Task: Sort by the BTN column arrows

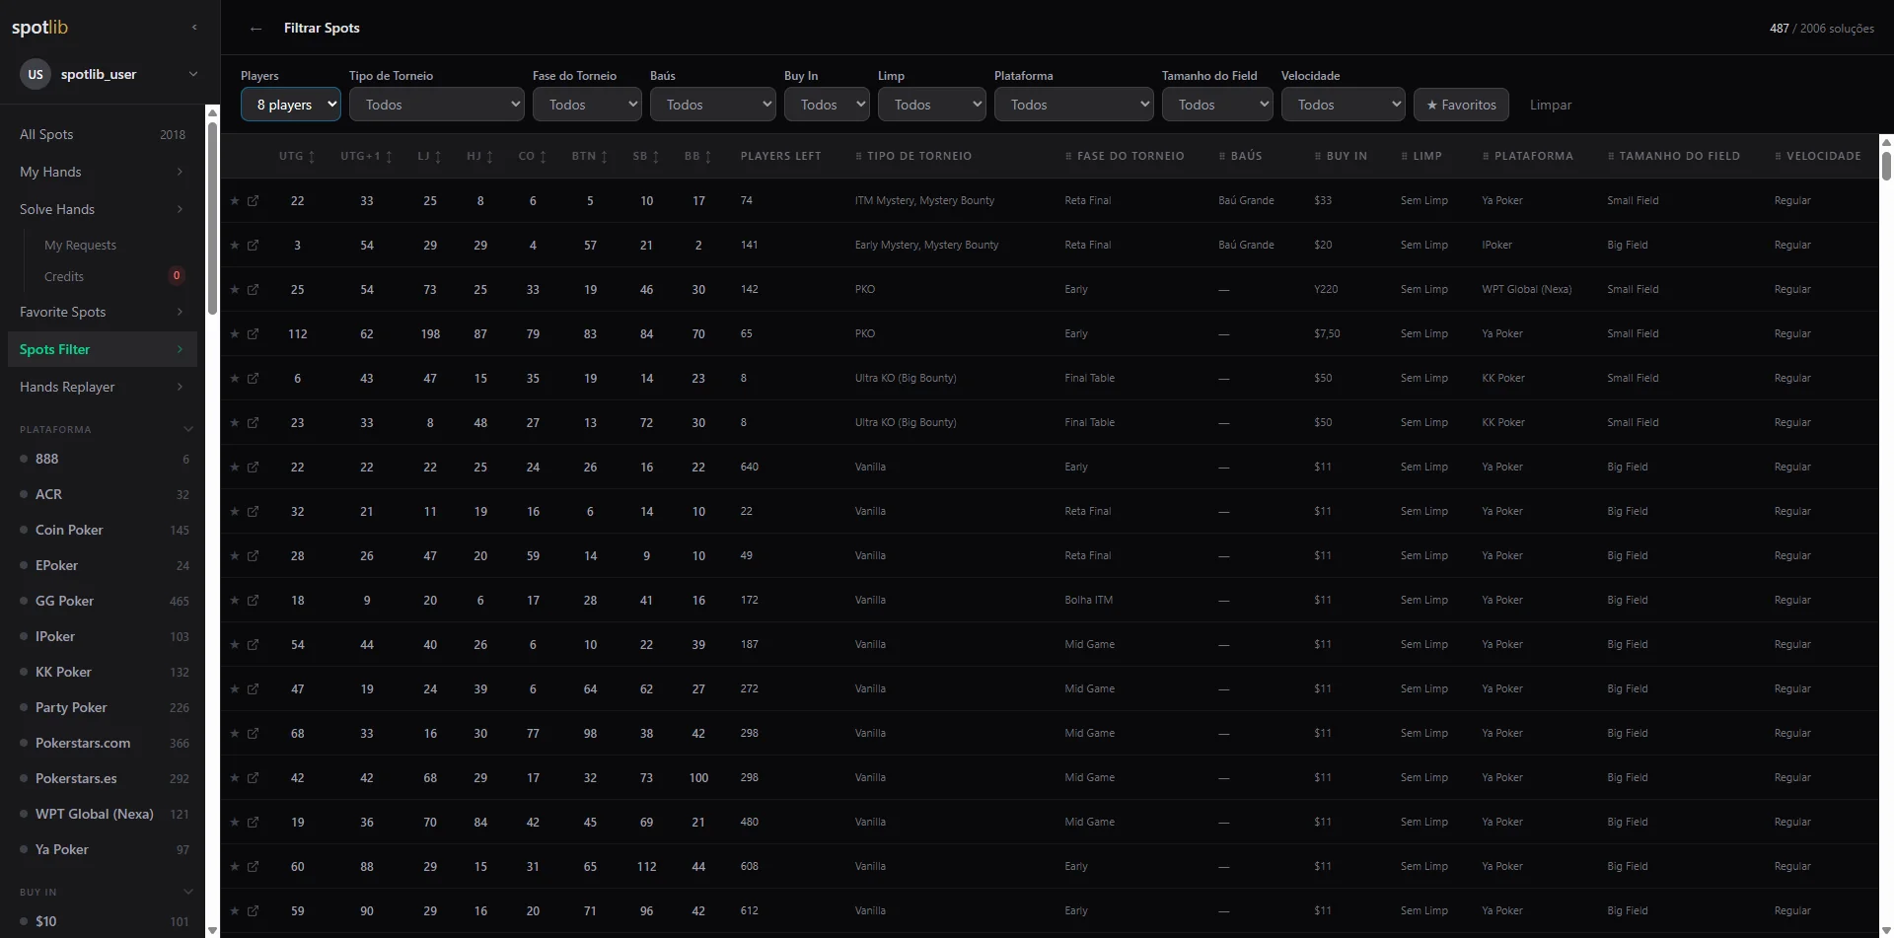Action: [604, 157]
